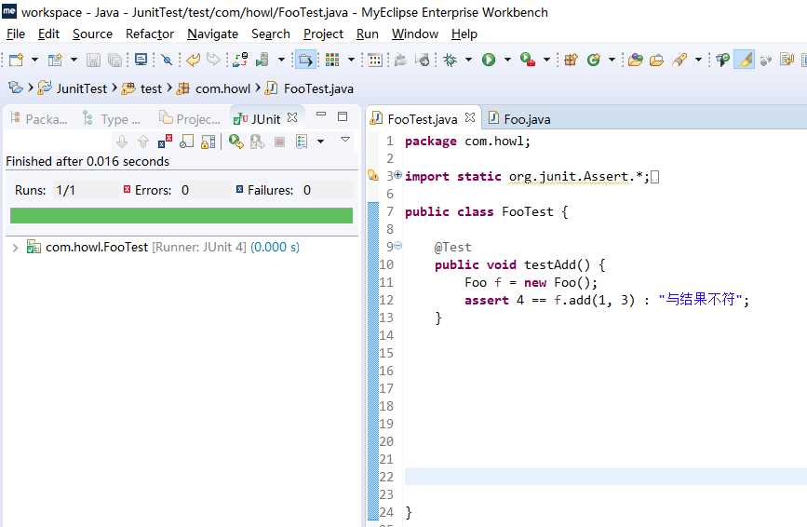Click the flashlight Search icon
The height and width of the screenshot is (527, 807).
click(x=679, y=60)
